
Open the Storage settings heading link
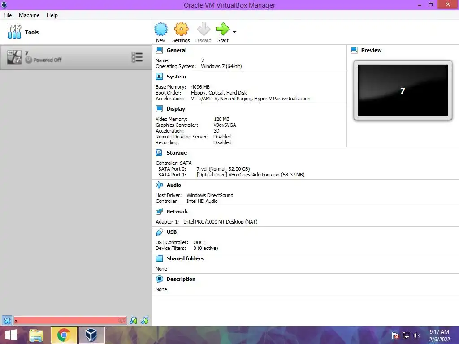(177, 153)
